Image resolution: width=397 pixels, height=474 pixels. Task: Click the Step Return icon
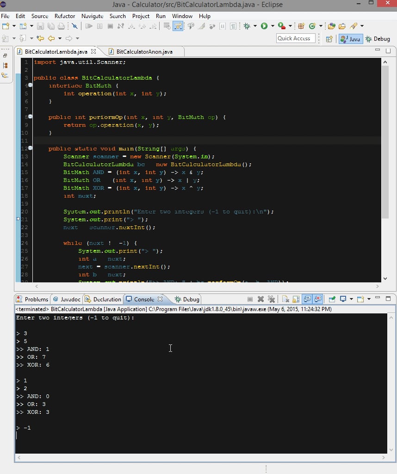coord(153,26)
